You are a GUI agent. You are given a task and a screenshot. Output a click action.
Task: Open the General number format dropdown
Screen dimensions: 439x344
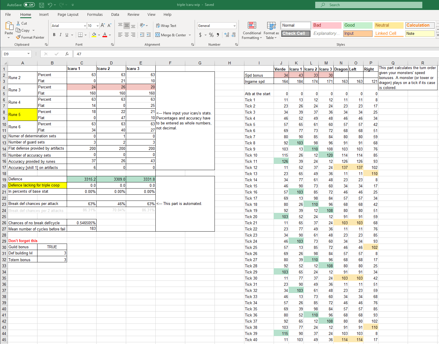point(234,26)
